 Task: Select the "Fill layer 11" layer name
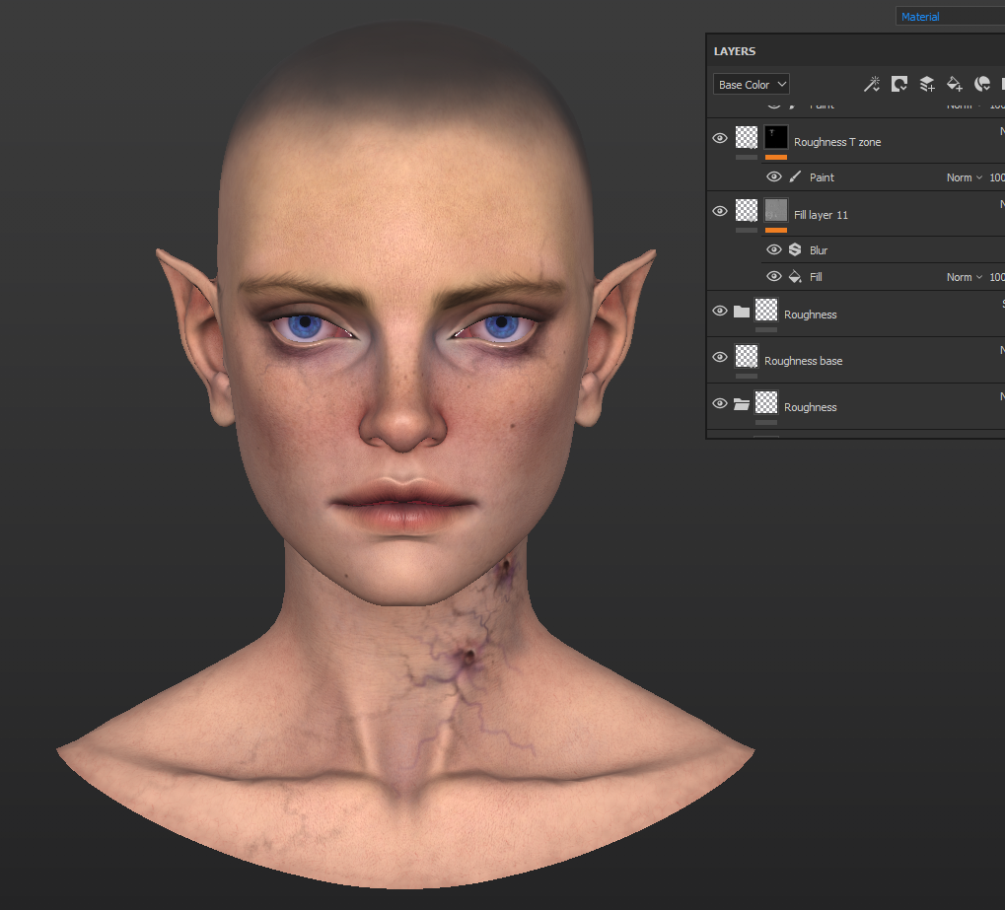pos(821,215)
